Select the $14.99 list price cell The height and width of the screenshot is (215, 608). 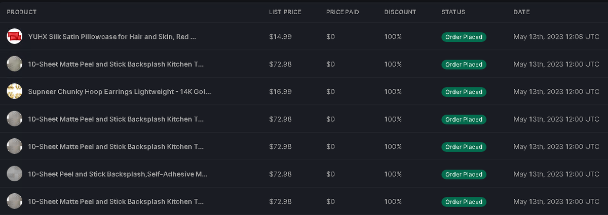click(x=280, y=37)
